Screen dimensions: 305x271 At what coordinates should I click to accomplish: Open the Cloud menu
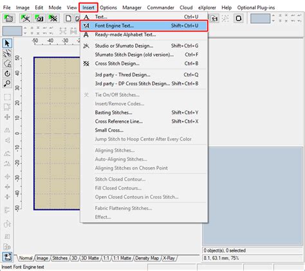(x=186, y=8)
